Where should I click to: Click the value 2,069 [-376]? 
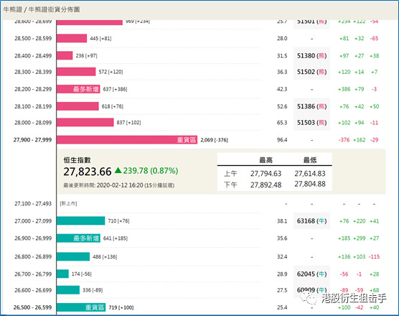[215, 140]
